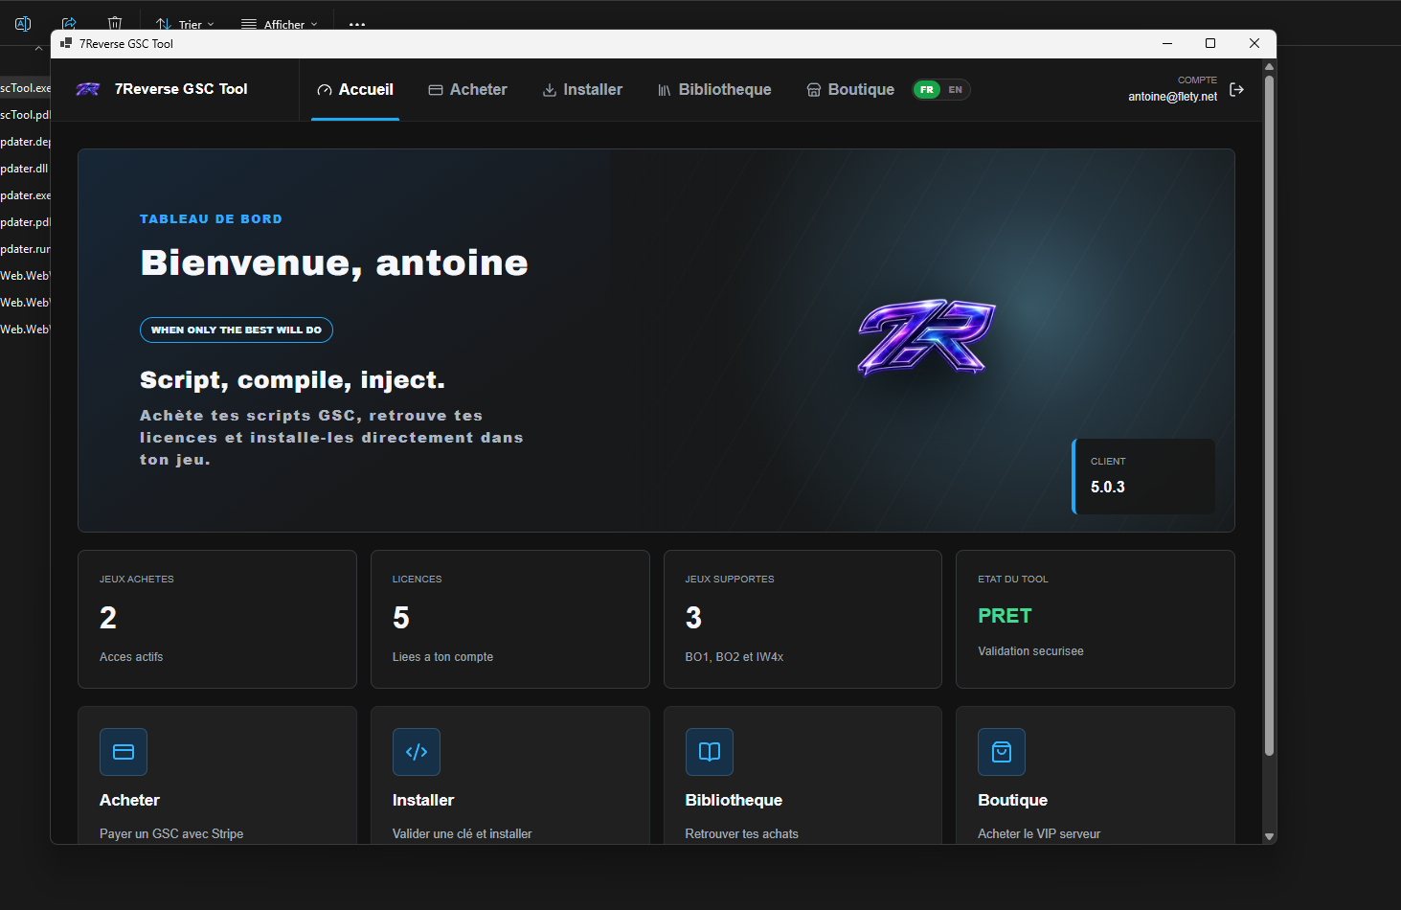Click the 7R logo in the app header
Image resolution: width=1401 pixels, height=910 pixels.
pyautogui.click(x=88, y=89)
